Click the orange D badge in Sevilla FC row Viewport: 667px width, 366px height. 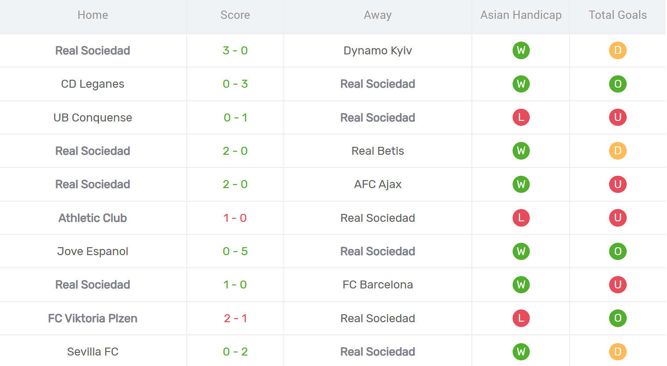click(617, 352)
